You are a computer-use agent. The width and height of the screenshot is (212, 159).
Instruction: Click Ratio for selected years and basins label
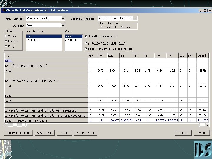pyautogui.click(x=46, y=120)
